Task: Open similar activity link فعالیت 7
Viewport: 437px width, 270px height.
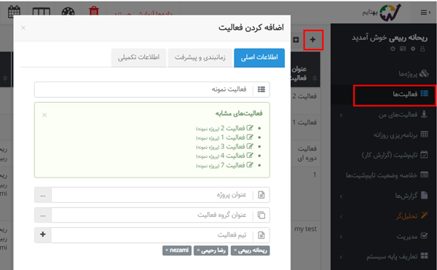Action: point(233,165)
